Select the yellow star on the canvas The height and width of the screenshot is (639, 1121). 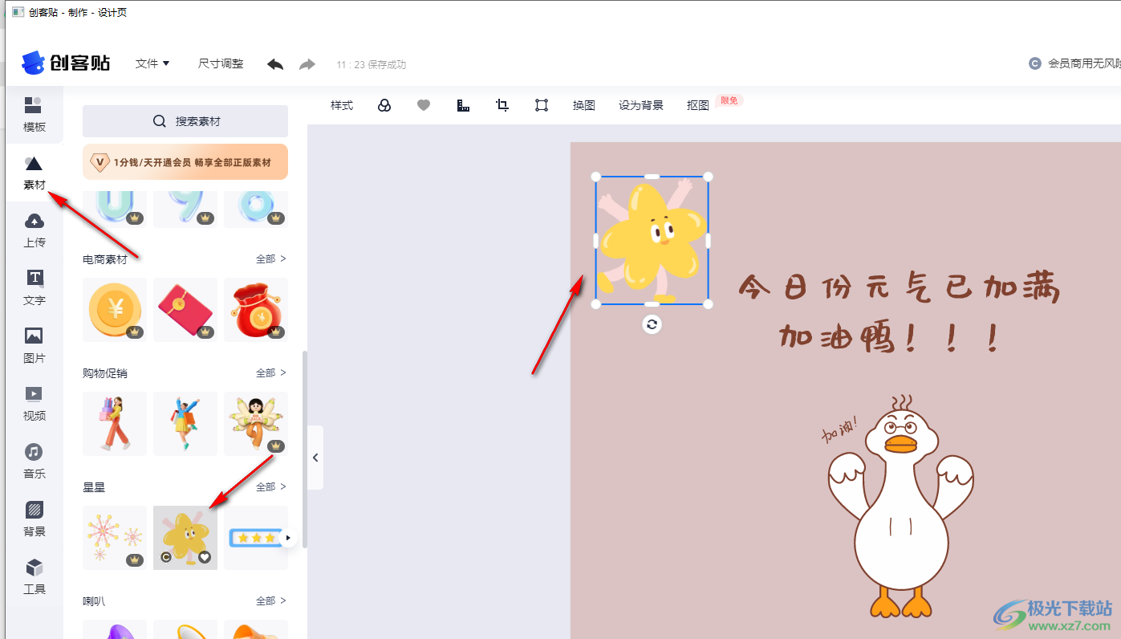[652, 240]
